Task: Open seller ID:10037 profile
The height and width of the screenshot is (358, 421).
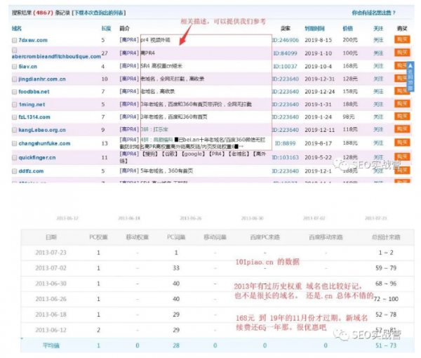Action: (286, 66)
